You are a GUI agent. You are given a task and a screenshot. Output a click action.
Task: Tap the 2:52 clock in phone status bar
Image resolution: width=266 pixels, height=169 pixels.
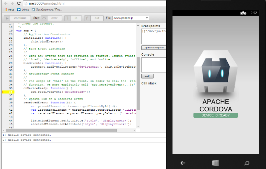tap(254, 13)
